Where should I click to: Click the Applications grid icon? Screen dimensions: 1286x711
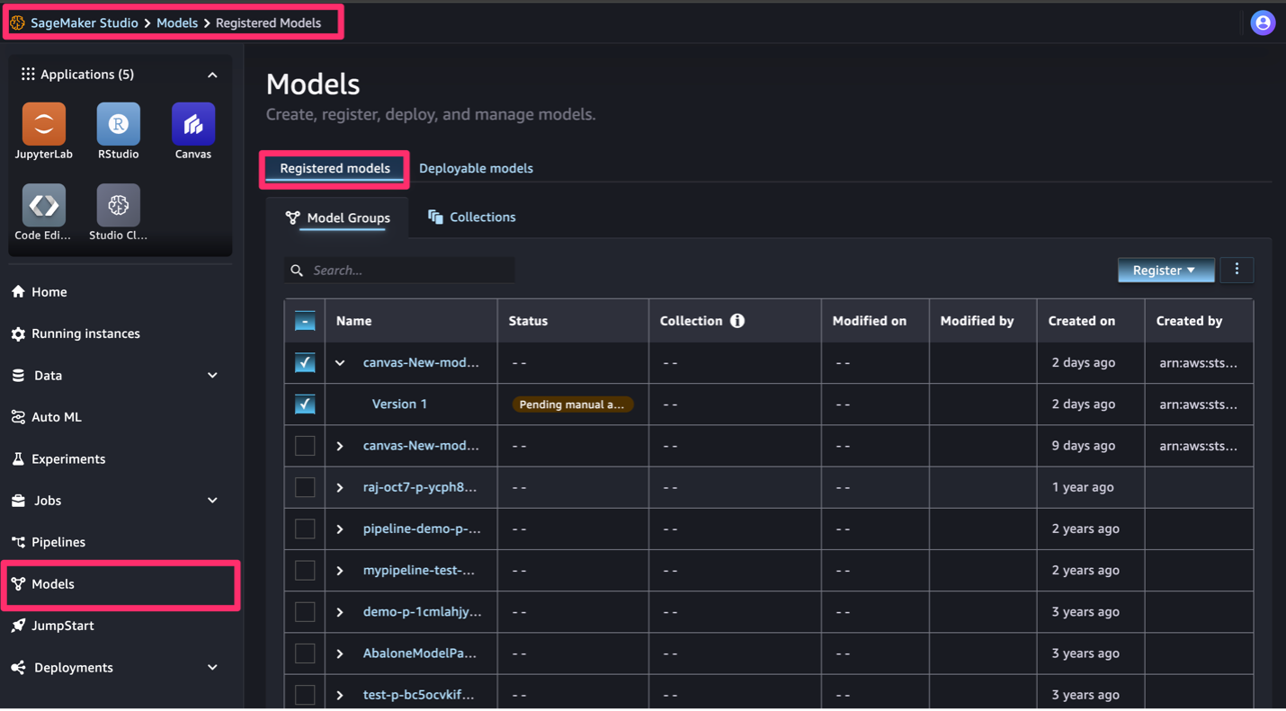point(28,75)
